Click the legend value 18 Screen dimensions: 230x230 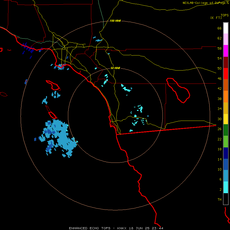tap(220, 149)
